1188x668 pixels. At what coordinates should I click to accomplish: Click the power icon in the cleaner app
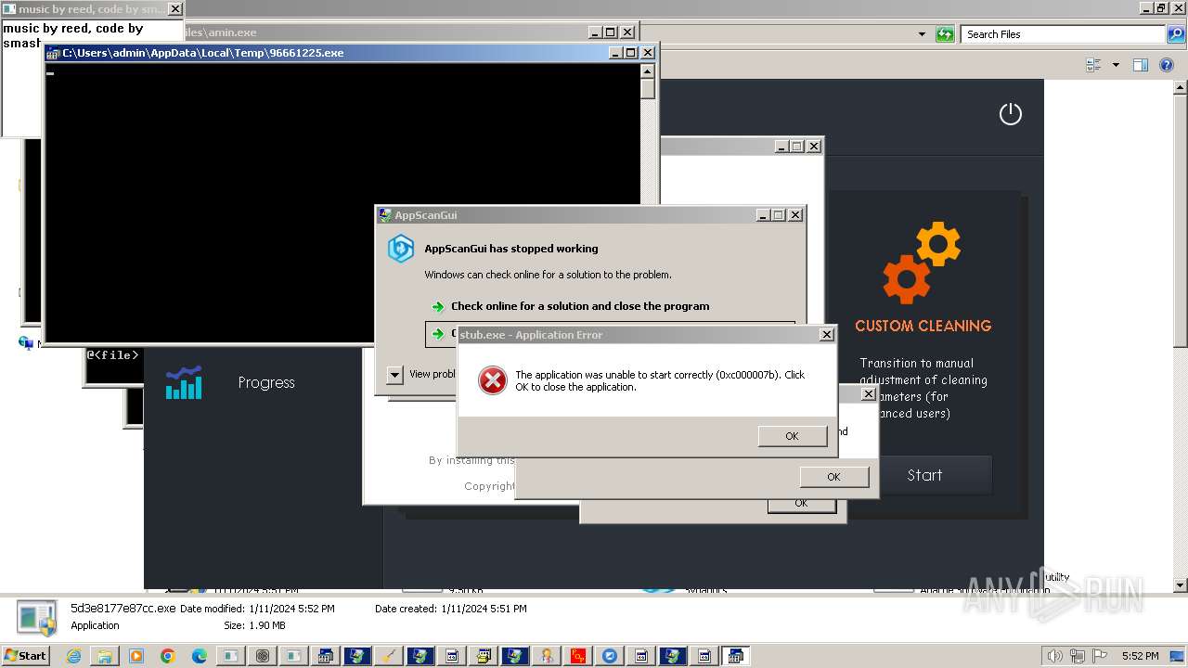tap(1010, 113)
